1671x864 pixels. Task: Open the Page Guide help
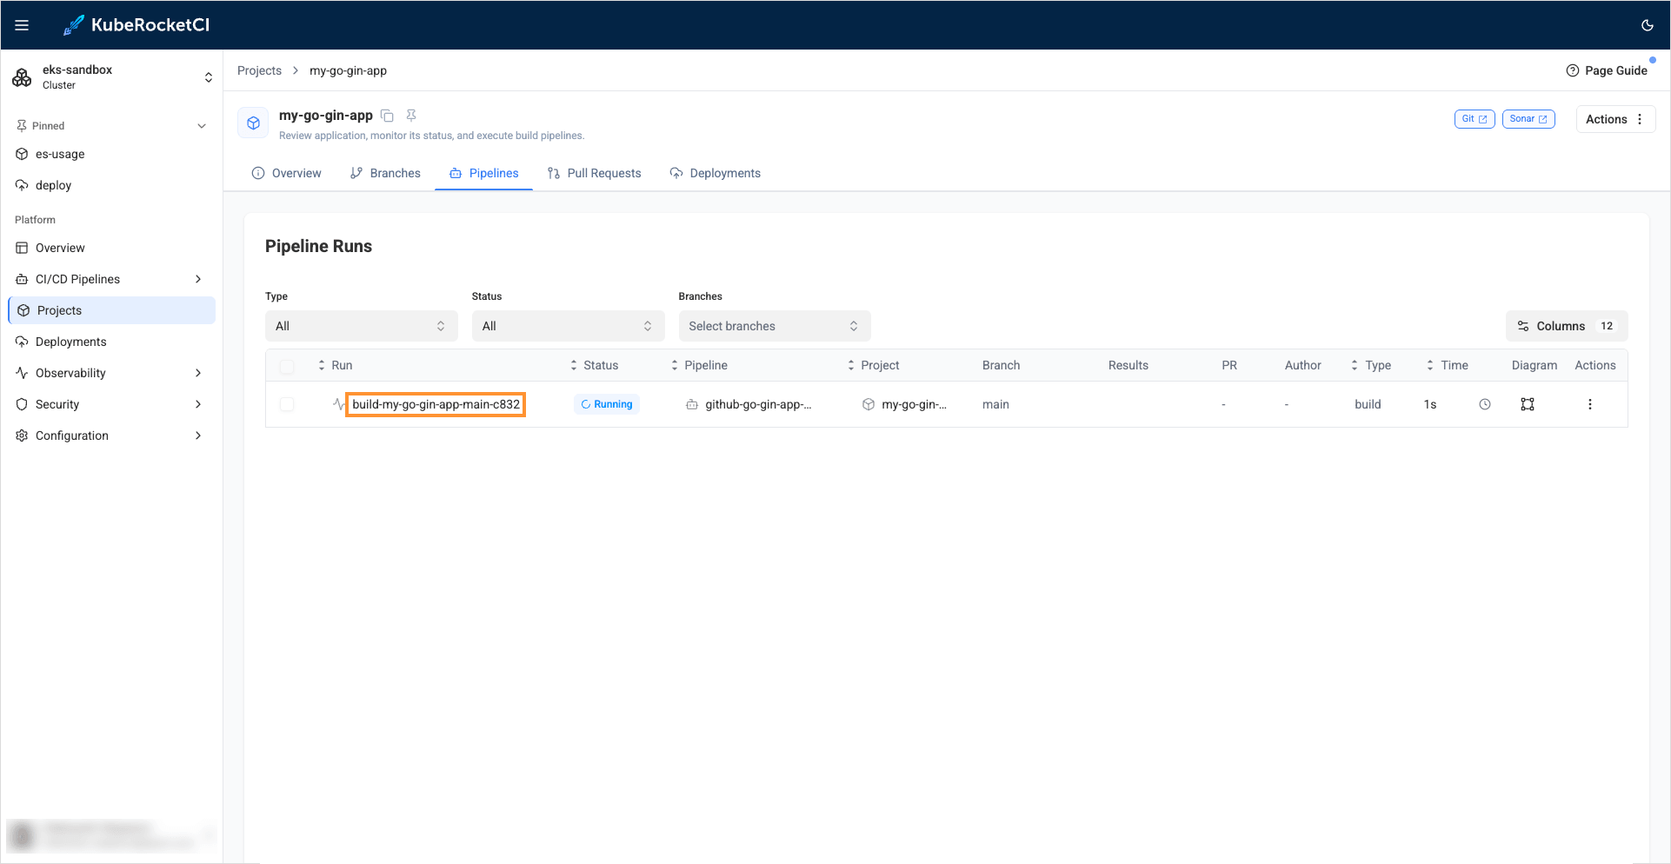click(1606, 70)
